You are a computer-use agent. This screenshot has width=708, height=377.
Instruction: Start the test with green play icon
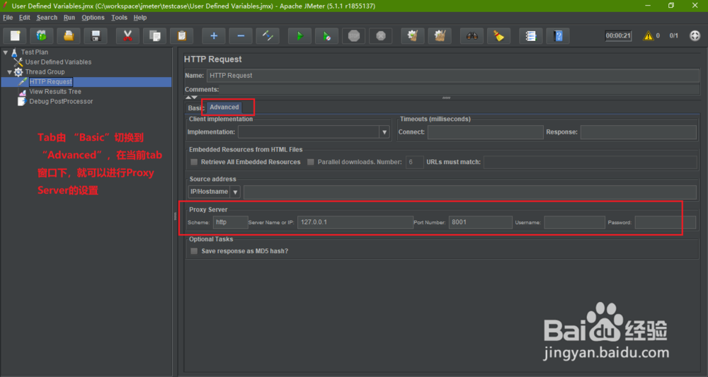[299, 36]
